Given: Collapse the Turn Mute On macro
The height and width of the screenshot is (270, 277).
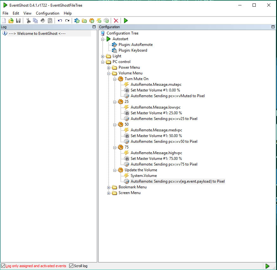Looking at the screenshot, I should point(115,79).
